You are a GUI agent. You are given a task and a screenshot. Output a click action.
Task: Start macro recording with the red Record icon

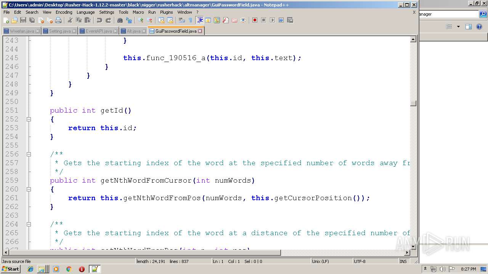[255, 20]
